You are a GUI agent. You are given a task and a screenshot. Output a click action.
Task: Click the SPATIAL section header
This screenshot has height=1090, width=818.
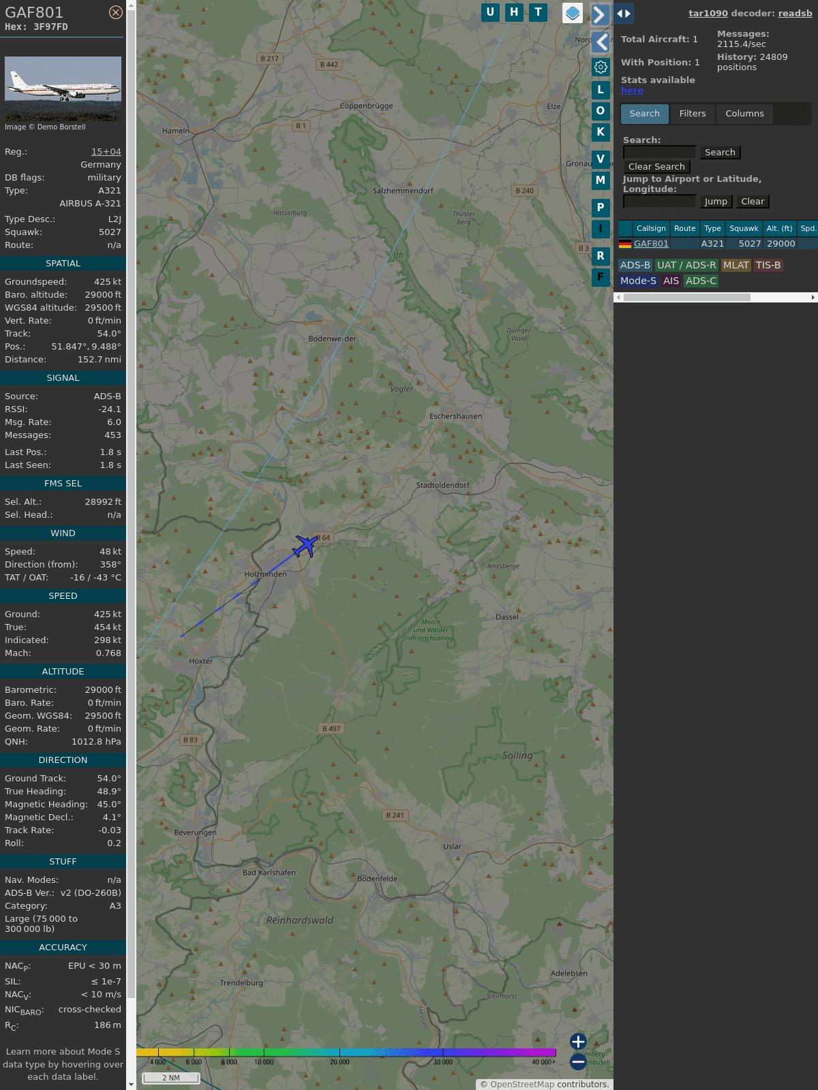tap(63, 264)
